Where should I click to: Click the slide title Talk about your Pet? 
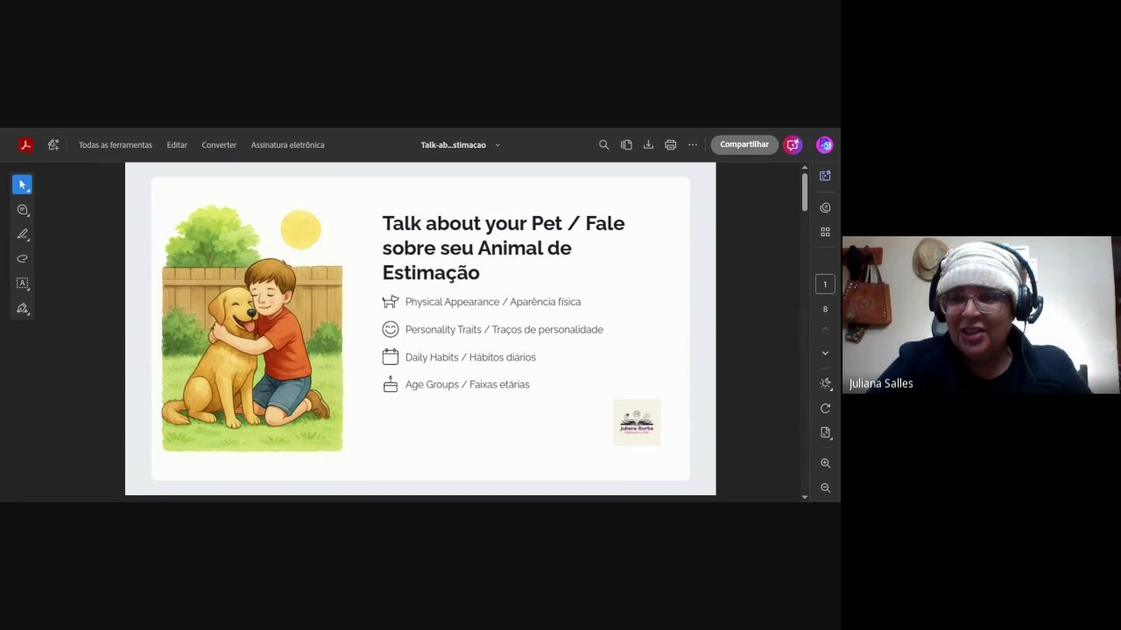[504, 248]
